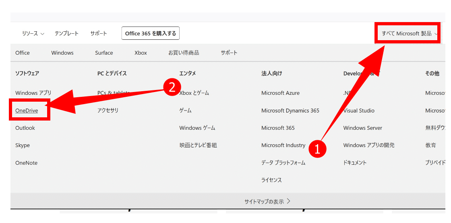Open the Office tab in product bar
Image resolution: width=451 pixels, height=223 pixels.
pos(23,53)
